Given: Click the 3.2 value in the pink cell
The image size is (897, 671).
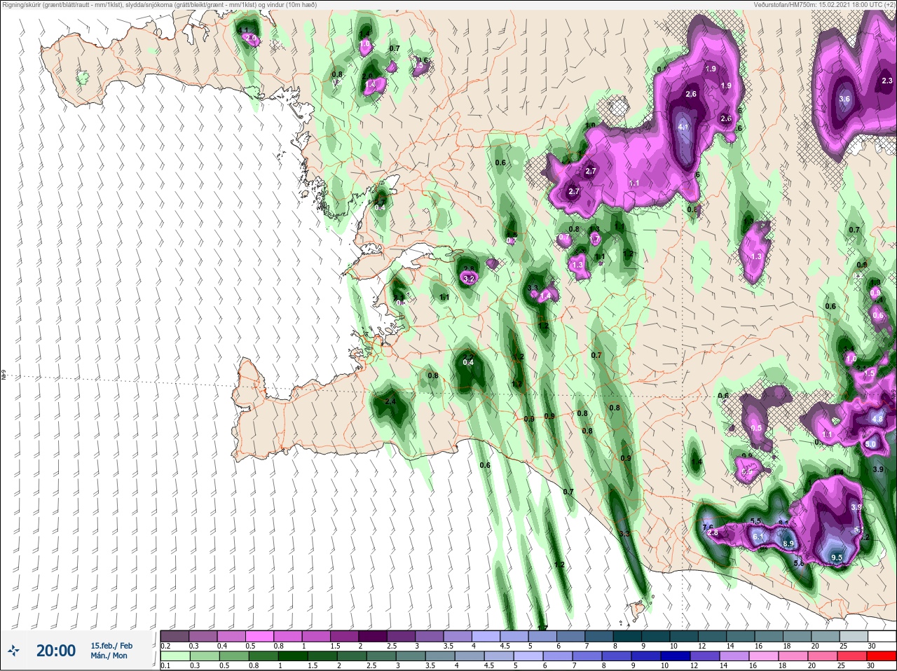Looking at the screenshot, I should pyautogui.click(x=469, y=279).
